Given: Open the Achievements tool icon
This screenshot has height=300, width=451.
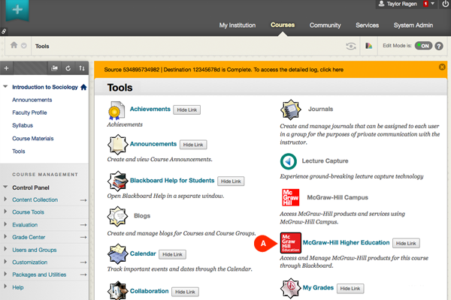Looking at the screenshot, I should [x=117, y=111].
